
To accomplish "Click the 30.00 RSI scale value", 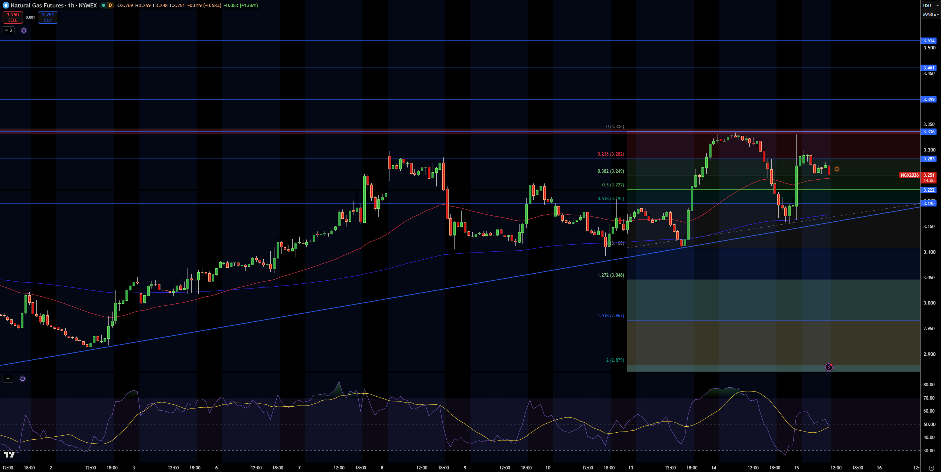I will tap(929, 451).
